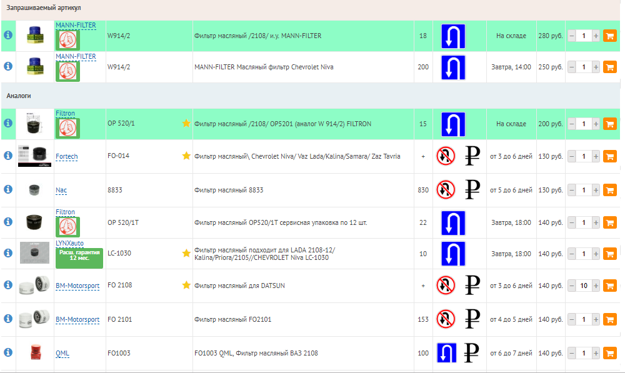Click the quantity field showing 10 for FO 2108

584,286
